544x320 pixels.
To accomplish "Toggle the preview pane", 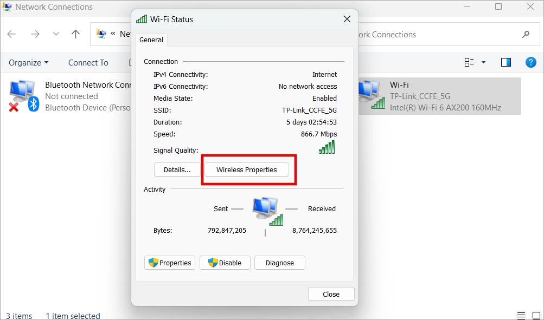I will pos(505,62).
